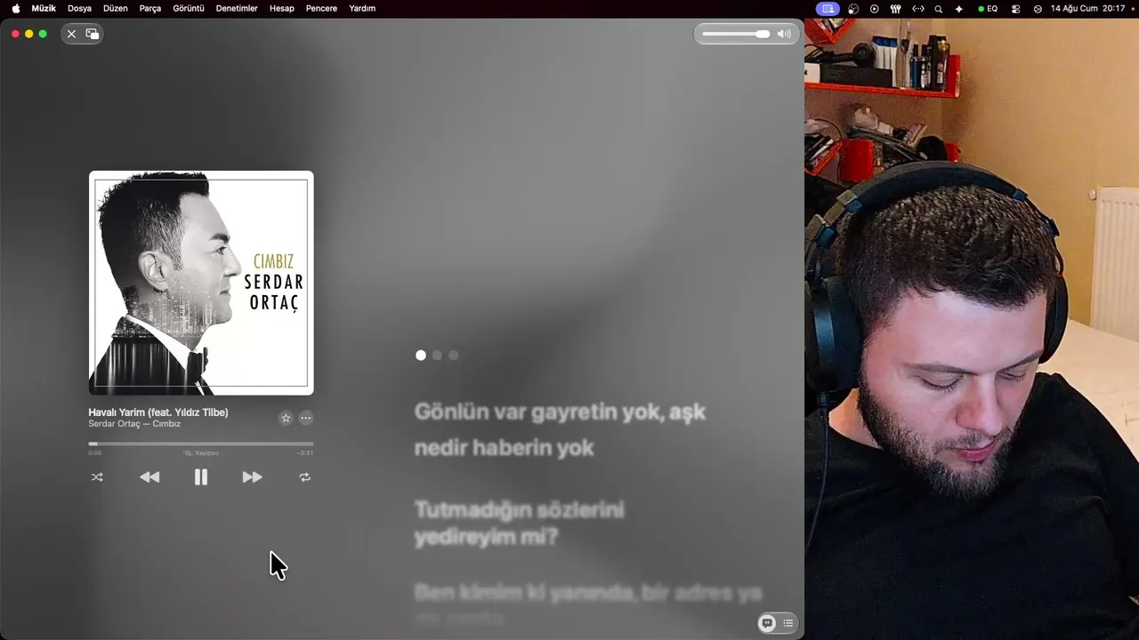This screenshot has height=640, width=1139.
Task: Open the Müzik app menu
Action: [x=44, y=9]
